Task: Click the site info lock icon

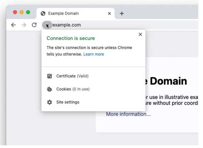Action: pyautogui.click(x=47, y=25)
